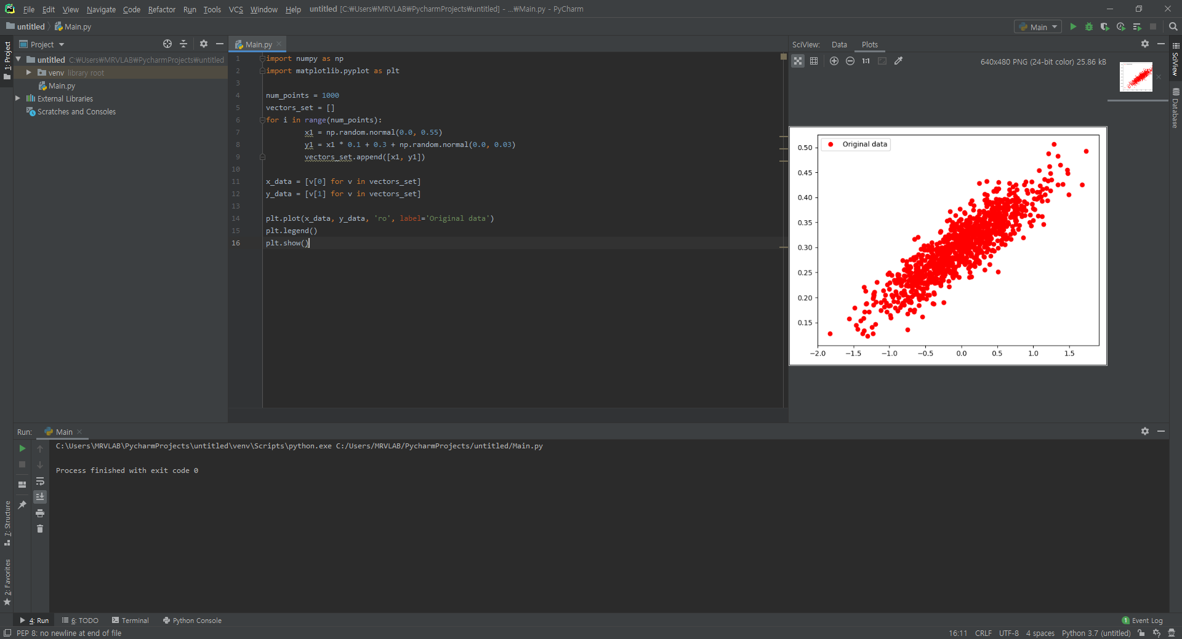Switch to SciView Plots tab
The height and width of the screenshot is (639, 1182).
click(x=870, y=44)
